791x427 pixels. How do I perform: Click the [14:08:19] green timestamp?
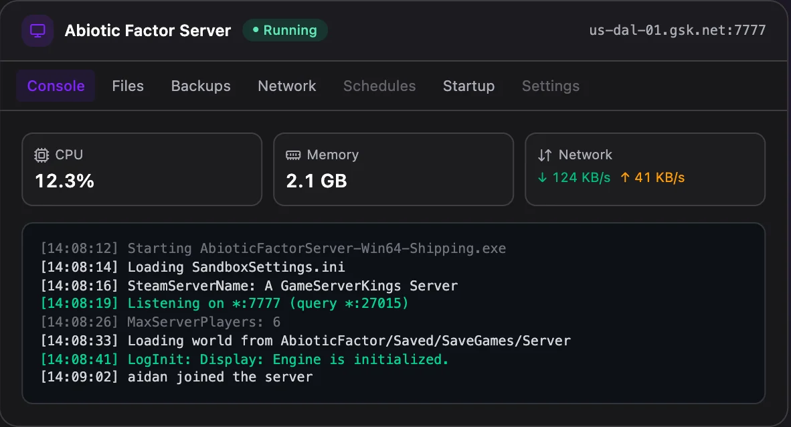79,303
